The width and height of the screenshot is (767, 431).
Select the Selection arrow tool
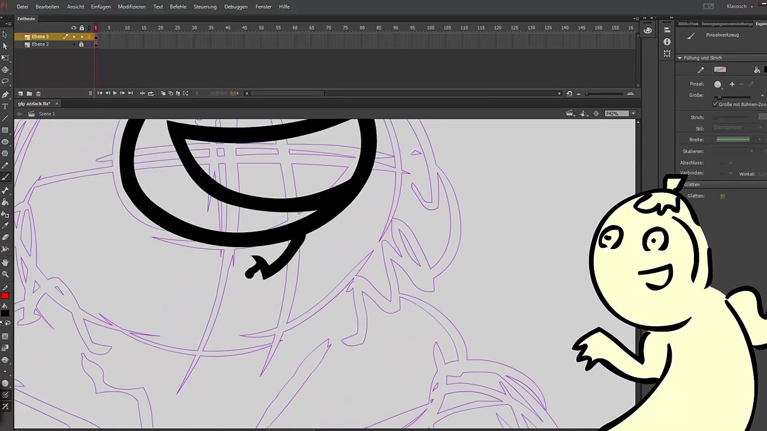(x=5, y=34)
